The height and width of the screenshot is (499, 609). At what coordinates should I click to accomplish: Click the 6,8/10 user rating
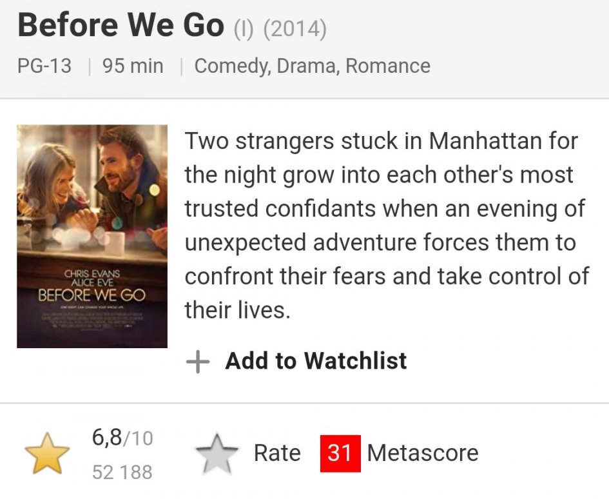[x=122, y=438]
